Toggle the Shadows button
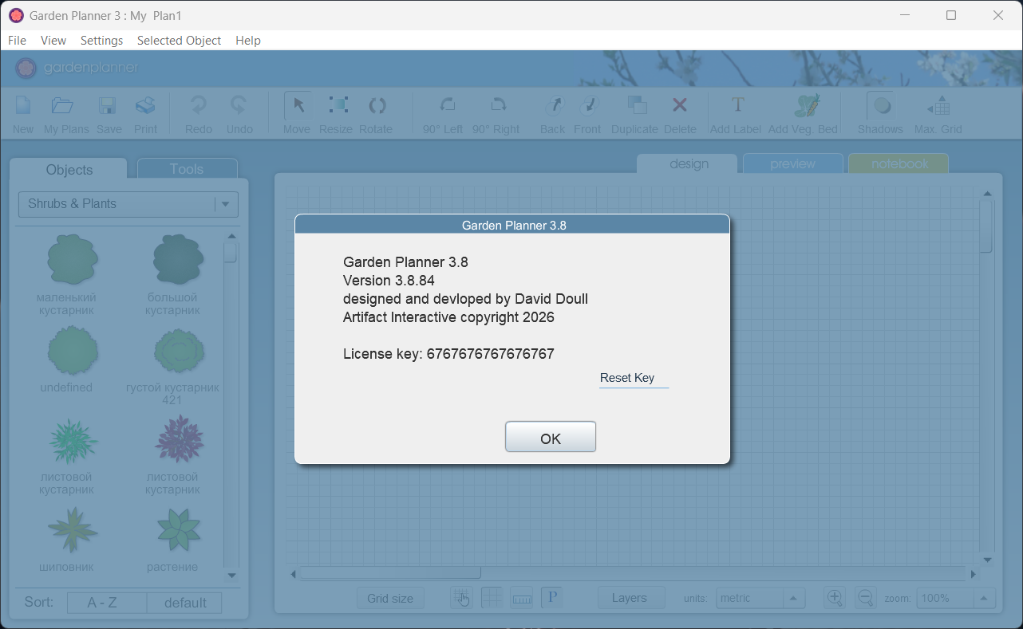Screen dimensions: 1023x629 (x=881, y=106)
